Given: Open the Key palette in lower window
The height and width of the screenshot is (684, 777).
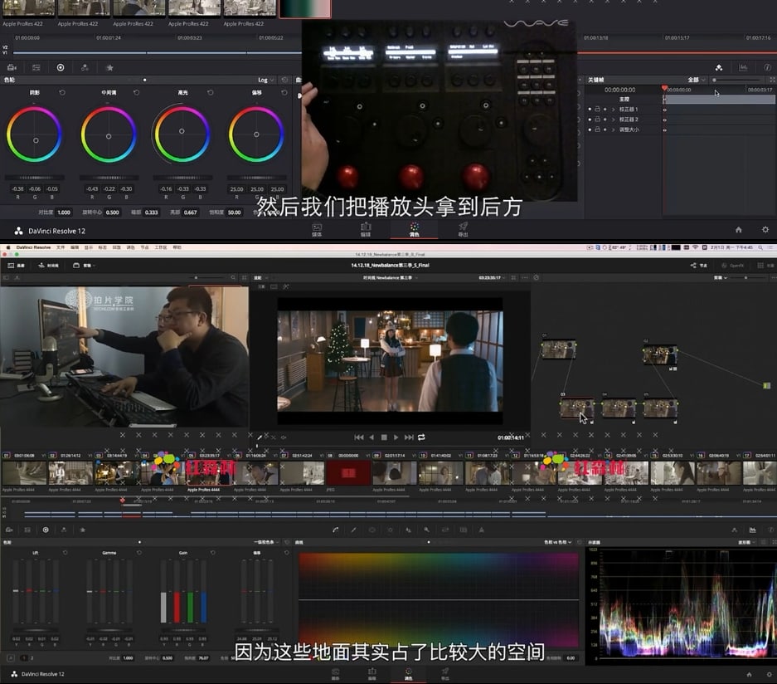Looking at the screenshot, I should 427,530.
